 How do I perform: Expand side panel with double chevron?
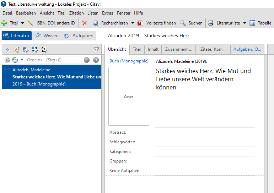7,50
